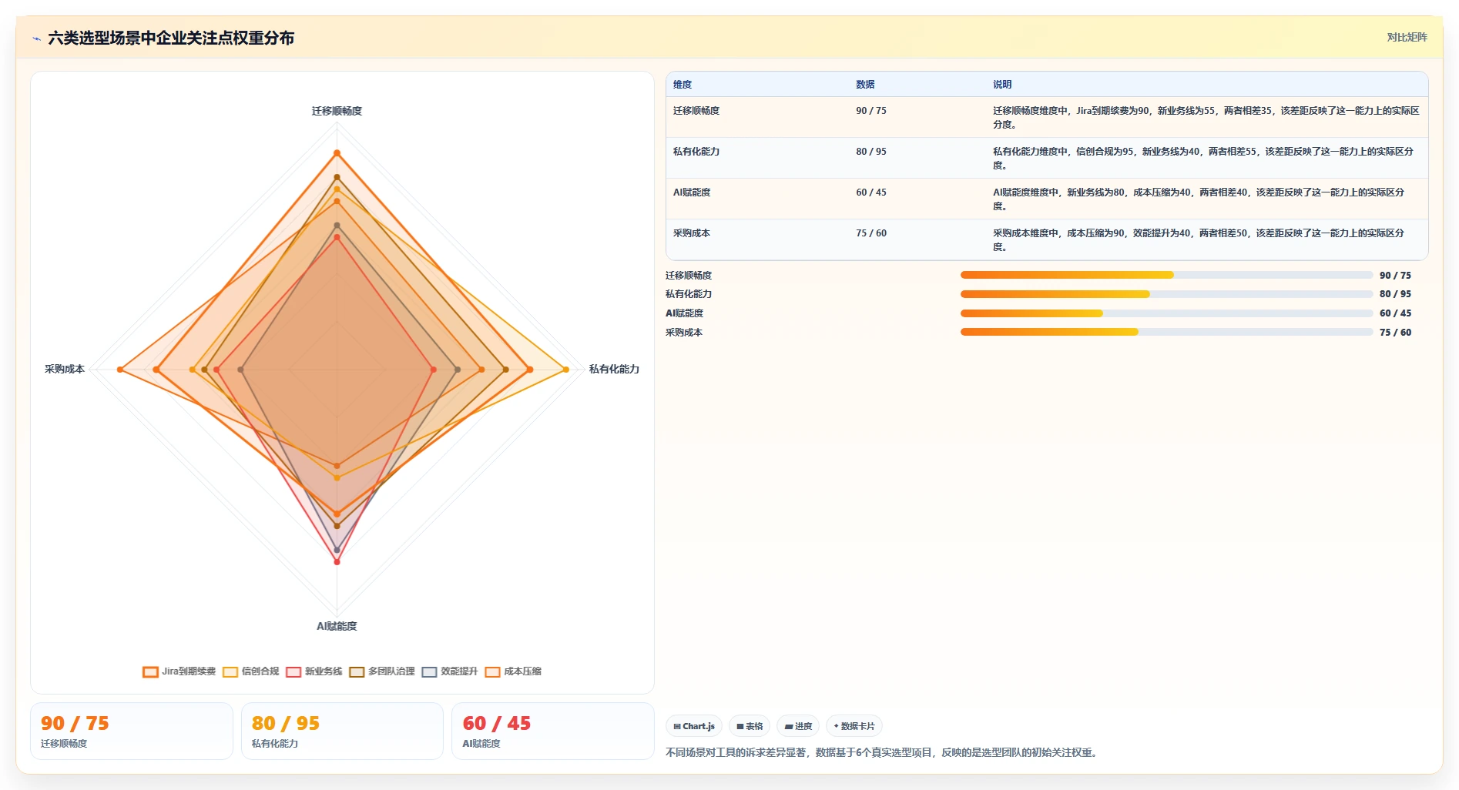Click the 60 / 45 value in table
The image size is (1459, 790).
pyautogui.click(x=871, y=192)
